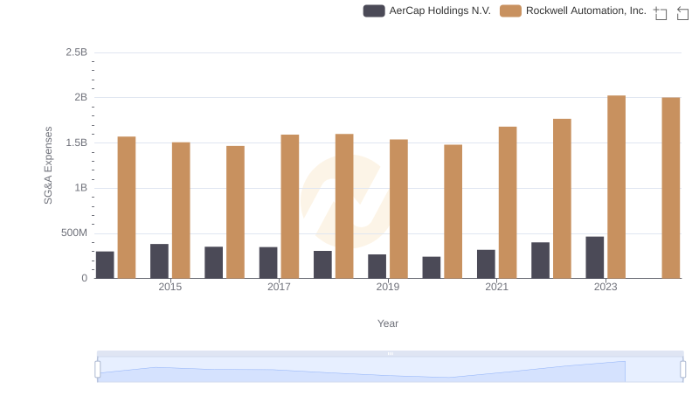Toggle AerCap Holdings N.V. legend series
Screen dimensions: 699x403
[426, 10]
